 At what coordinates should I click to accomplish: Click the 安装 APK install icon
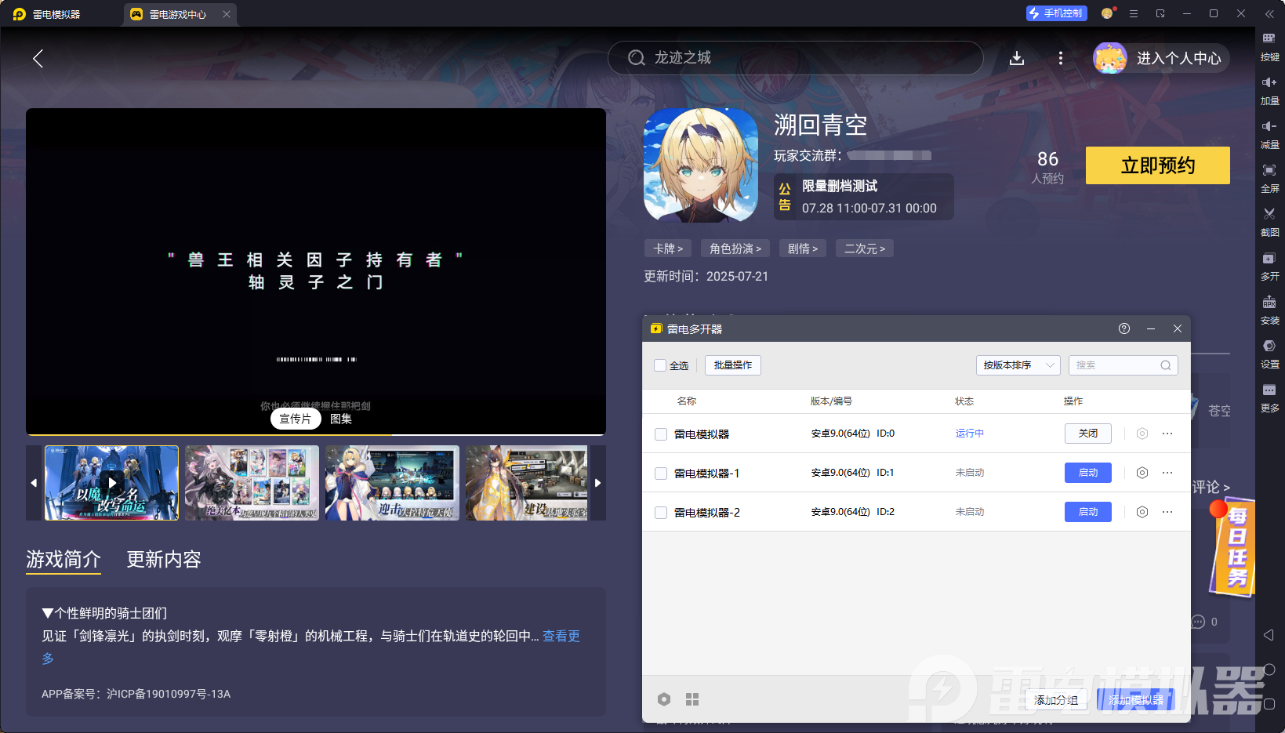[1269, 302]
